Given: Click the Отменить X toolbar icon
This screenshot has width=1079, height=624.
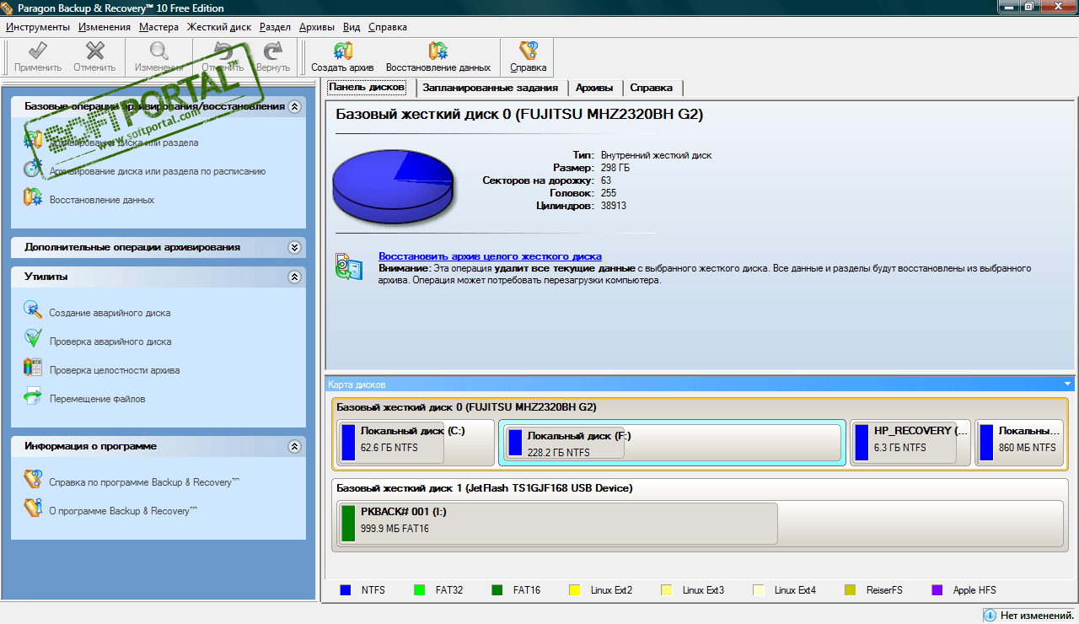Looking at the screenshot, I should click(94, 51).
